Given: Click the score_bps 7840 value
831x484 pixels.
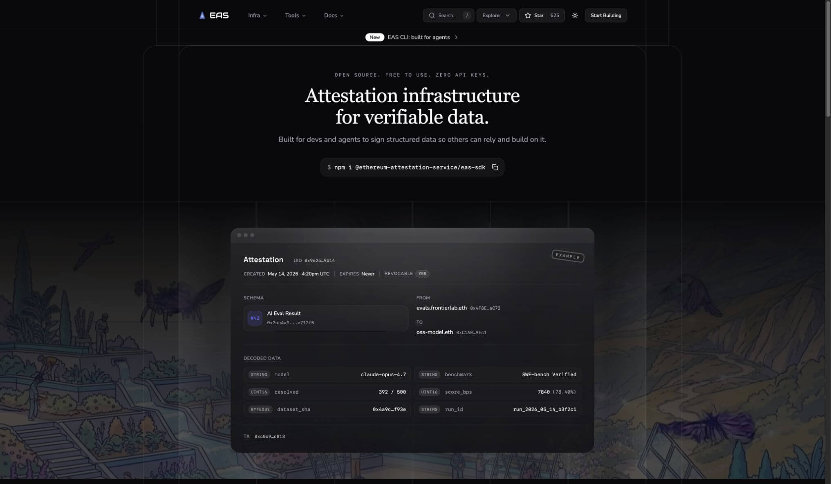Looking at the screenshot, I should coord(544,392).
